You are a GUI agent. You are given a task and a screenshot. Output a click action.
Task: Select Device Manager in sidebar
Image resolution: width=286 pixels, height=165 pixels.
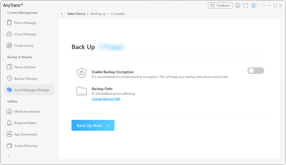click(x=25, y=23)
